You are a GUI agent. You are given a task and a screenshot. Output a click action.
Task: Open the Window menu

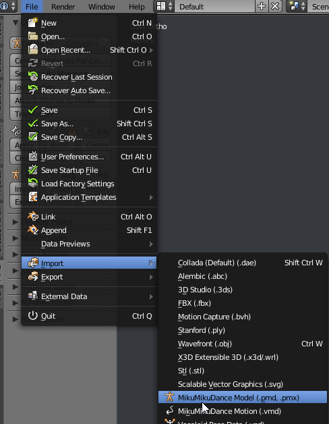point(102,7)
